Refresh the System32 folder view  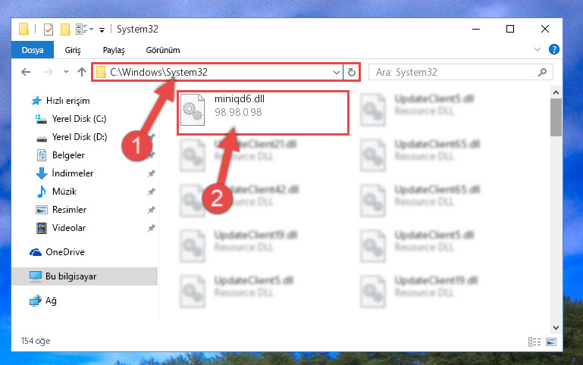[351, 72]
